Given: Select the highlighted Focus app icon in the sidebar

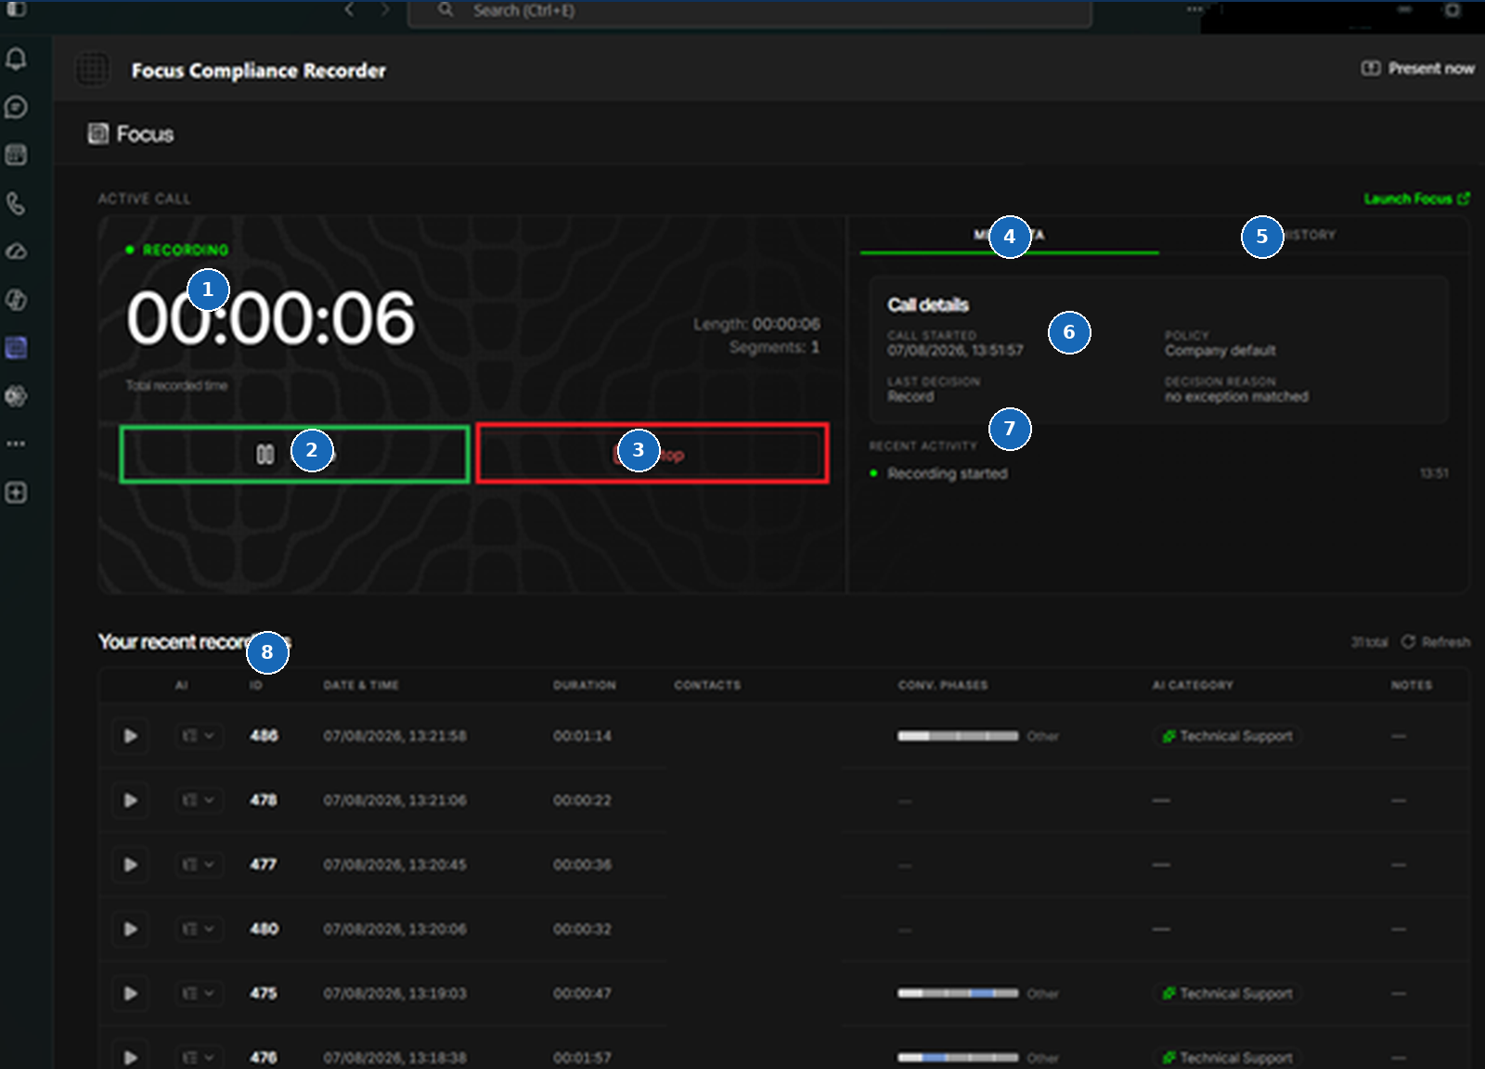Looking at the screenshot, I should coord(16,348).
